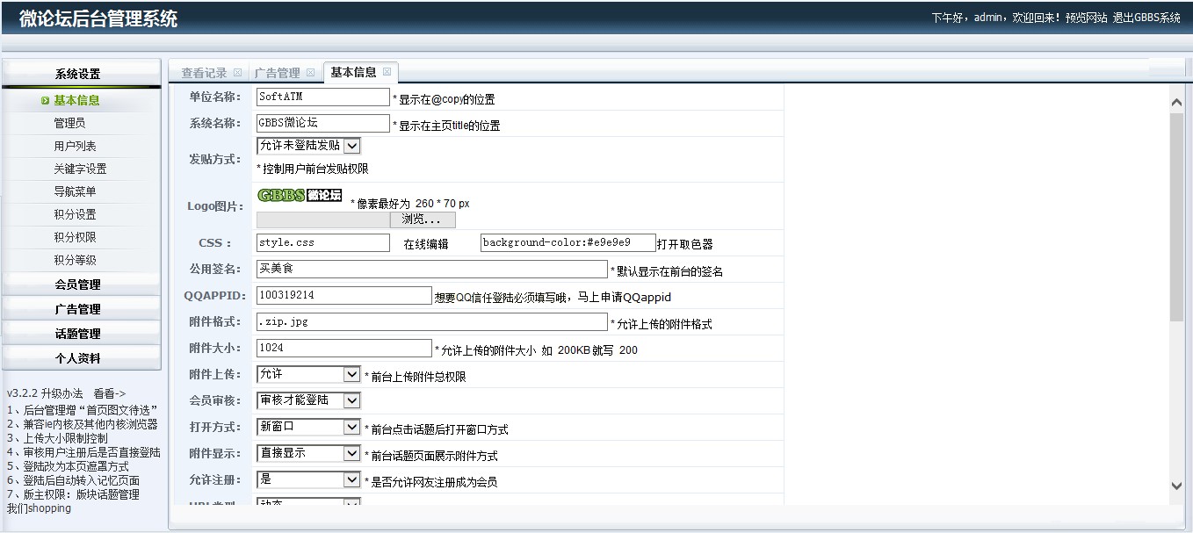Screen dimensions: 1193x533
Task: Click into the 附件格式 field containing .zip.jpg
Action: (431, 321)
